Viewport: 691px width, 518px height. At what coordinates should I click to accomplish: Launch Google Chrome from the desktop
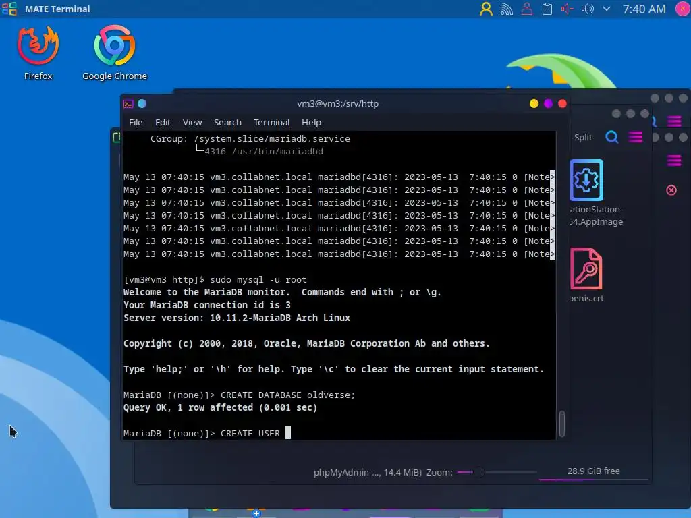pyautogui.click(x=115, y=53)
